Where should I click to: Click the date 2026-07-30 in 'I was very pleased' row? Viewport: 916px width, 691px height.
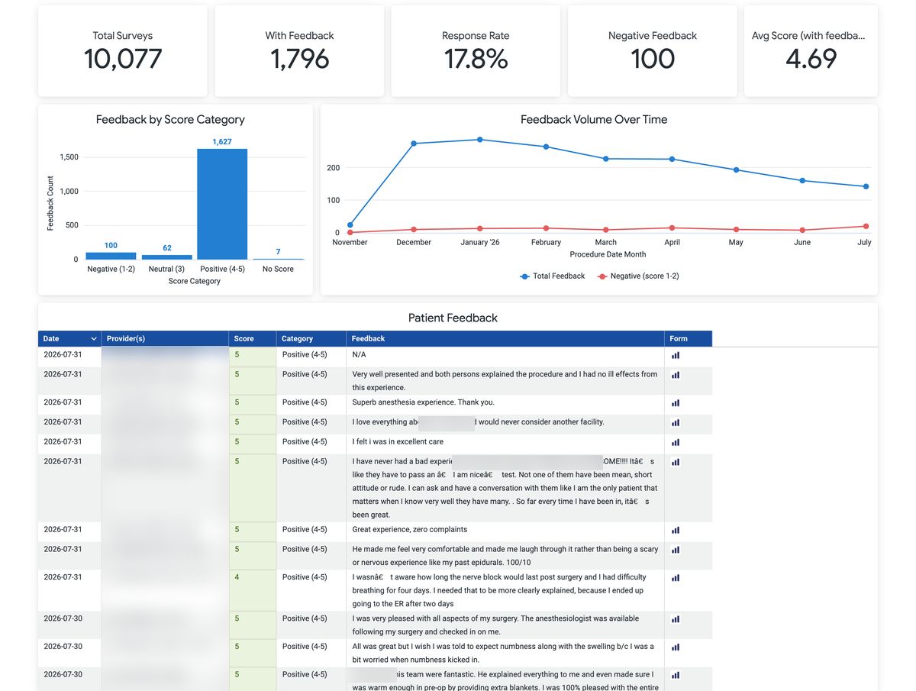[x=63, y=618]
